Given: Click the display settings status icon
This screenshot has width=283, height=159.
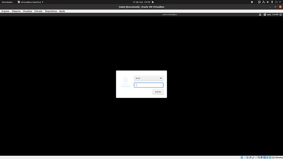Looking at the screenshot, I should (x=259, y=157).
